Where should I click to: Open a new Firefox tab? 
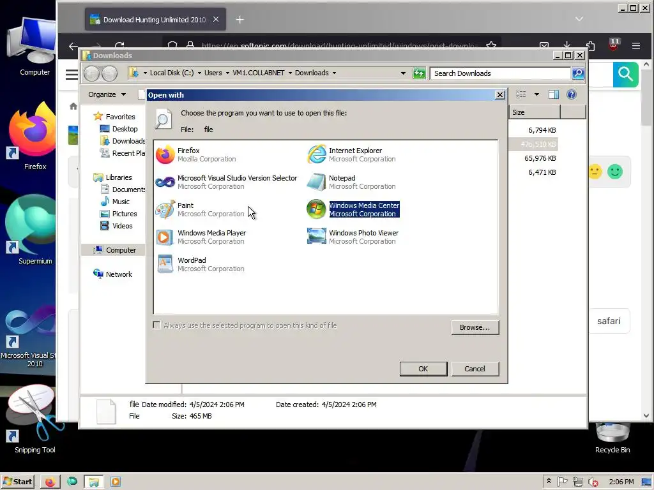tap(240, 20)
